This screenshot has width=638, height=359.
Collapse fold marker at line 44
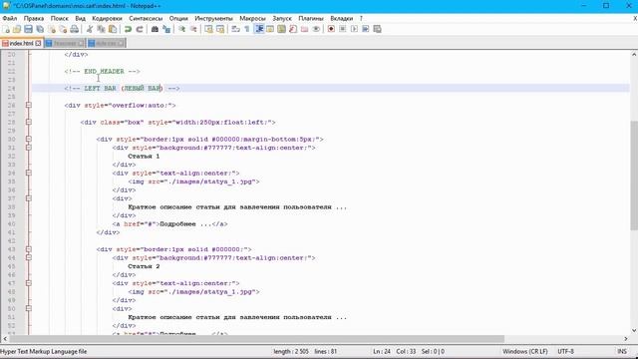tap(29, 258)
